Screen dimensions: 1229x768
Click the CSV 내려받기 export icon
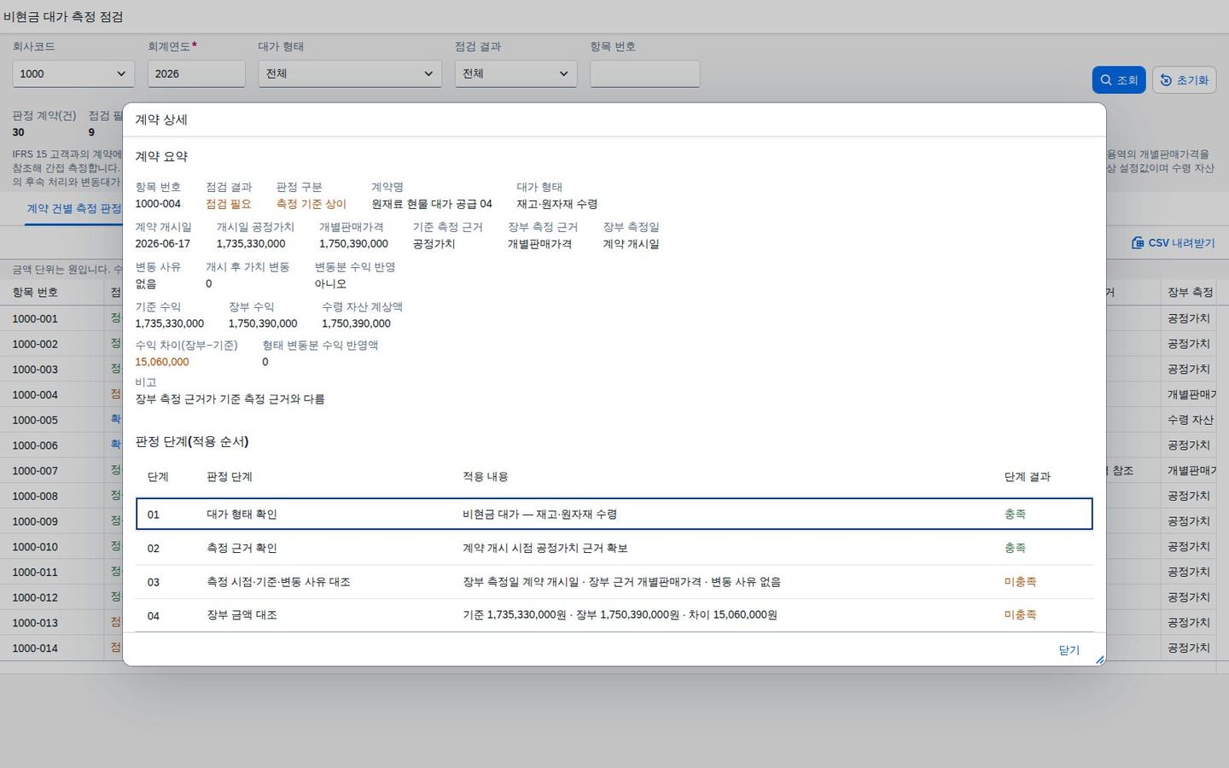pos(1138,243)
